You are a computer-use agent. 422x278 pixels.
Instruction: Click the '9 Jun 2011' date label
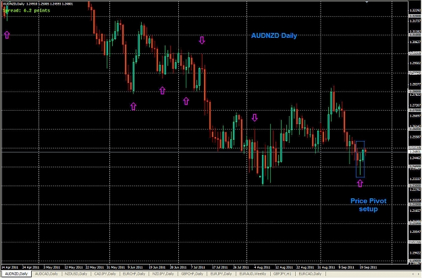(x=135, y=267)
